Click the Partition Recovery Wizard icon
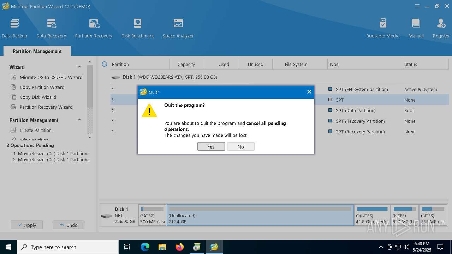This screenshot has height=254, width=452. 13,107
